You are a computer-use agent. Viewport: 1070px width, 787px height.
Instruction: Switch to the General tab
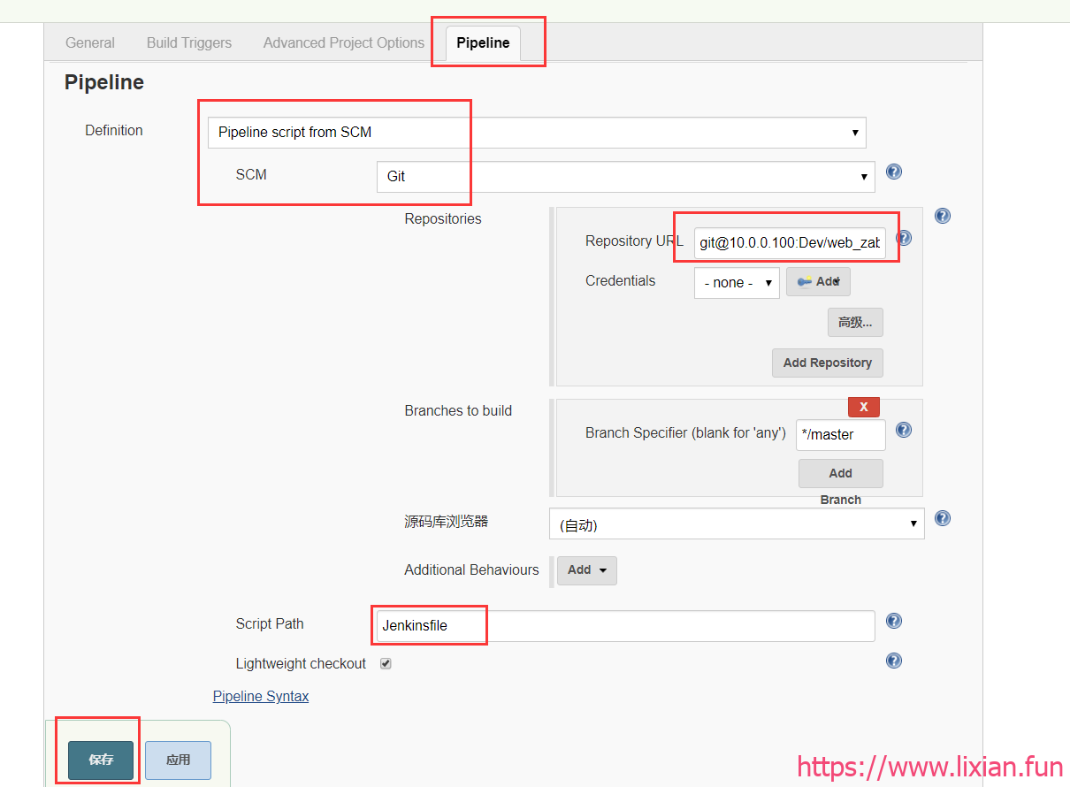coord(90,42)
